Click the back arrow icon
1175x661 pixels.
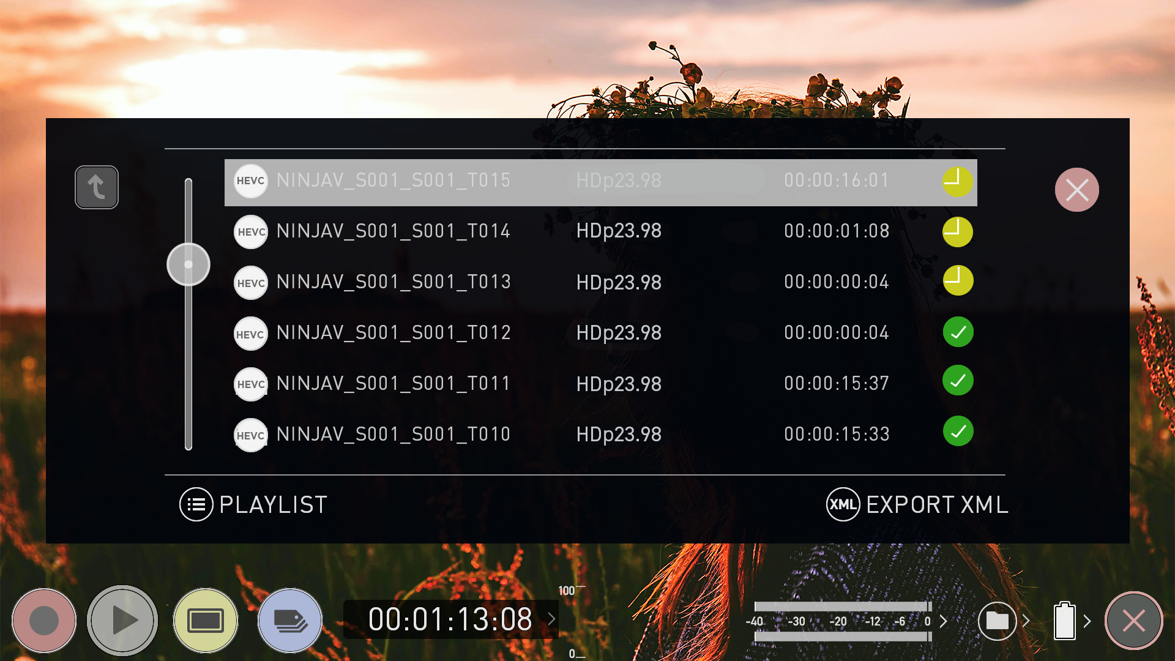point(97,187)
